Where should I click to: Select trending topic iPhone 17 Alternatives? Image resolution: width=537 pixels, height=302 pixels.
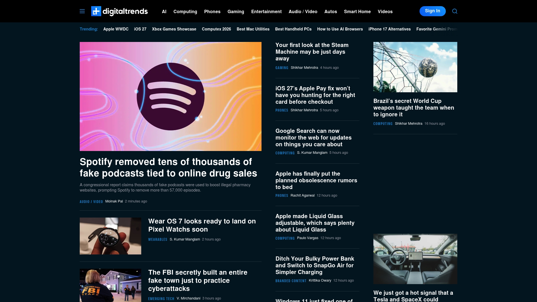389,29
